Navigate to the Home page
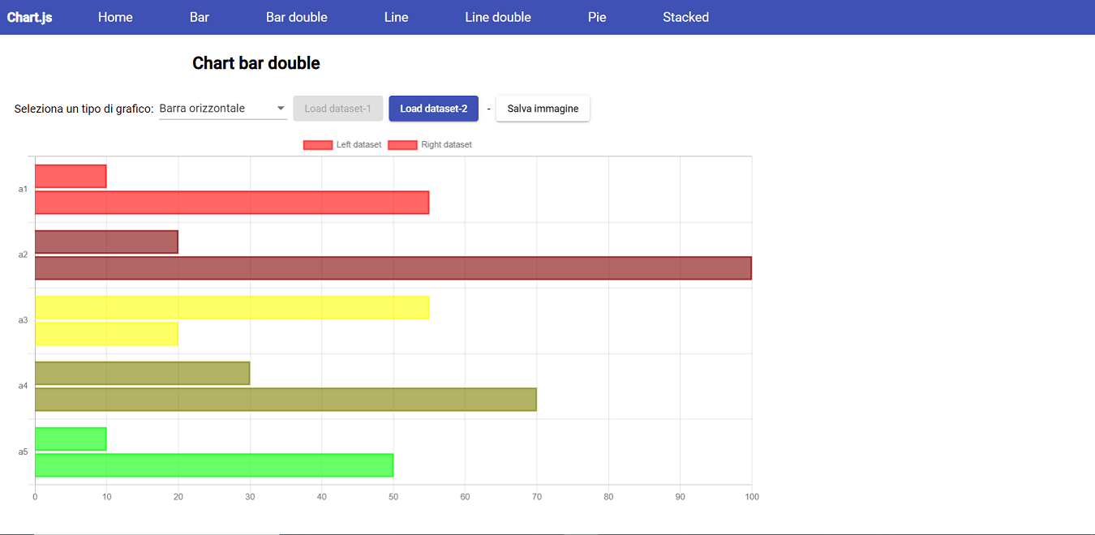Viewport: 1095px width, 535px height. (115, 16)
